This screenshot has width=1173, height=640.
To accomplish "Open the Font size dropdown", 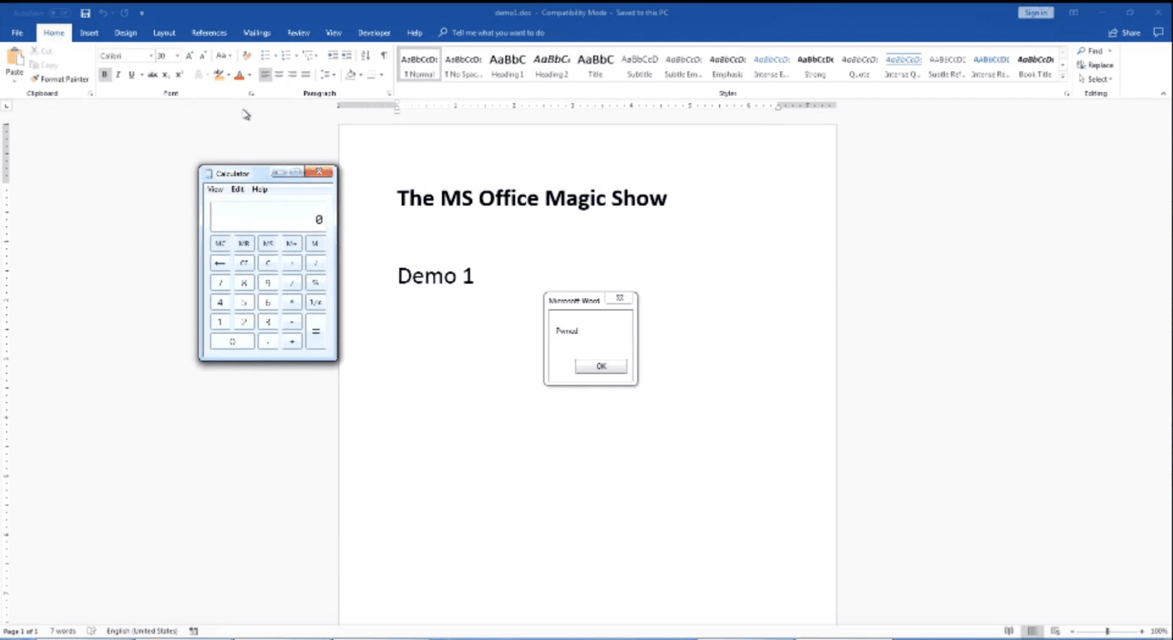I will click(177, 56).
